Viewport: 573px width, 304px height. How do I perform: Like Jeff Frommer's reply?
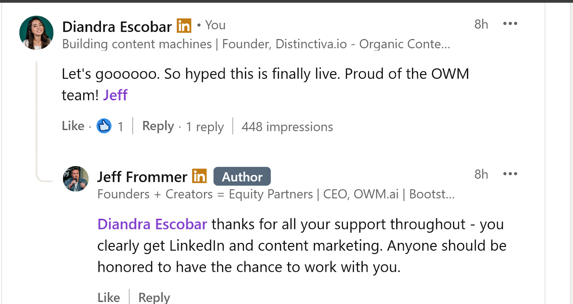click(x=109, y=297)
